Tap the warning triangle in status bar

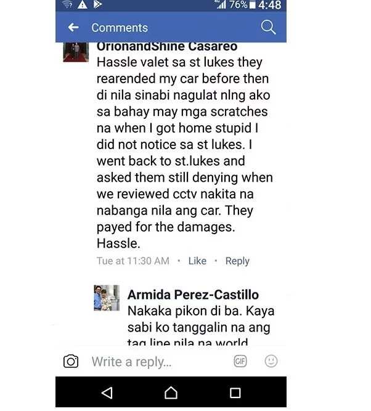point(83,4)
